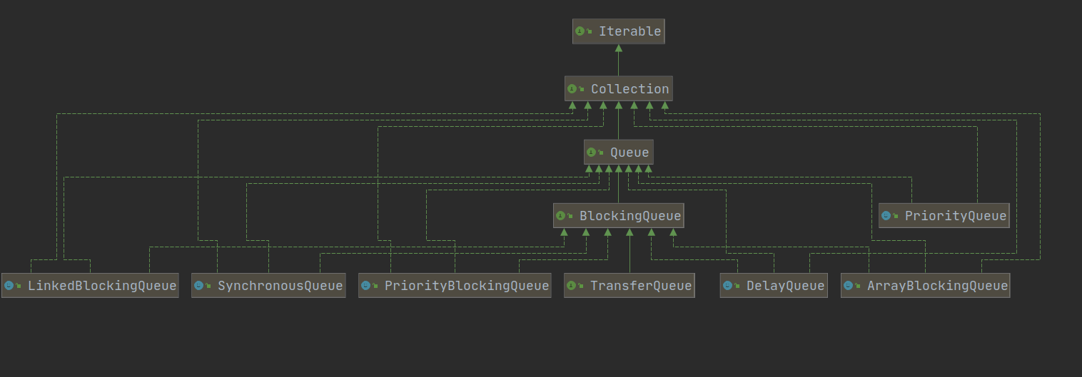The image size is (1082, 377).
Task: Click the ArrayBlockingQueue class icon
Action: click(848, 286)
